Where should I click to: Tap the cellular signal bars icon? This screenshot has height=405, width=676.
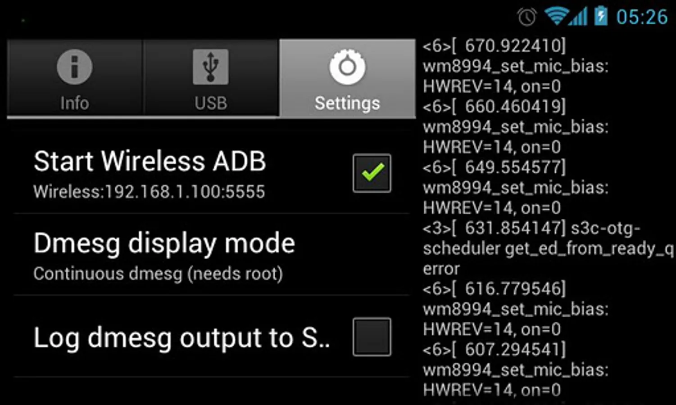click(x=578, y=17)
